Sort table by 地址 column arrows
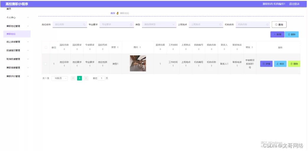 pos(252,47)
